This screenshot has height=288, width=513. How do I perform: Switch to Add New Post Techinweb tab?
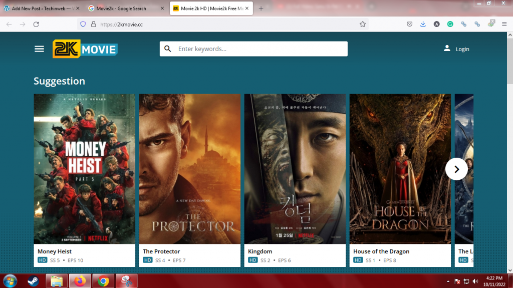click(x=41, y=9)
